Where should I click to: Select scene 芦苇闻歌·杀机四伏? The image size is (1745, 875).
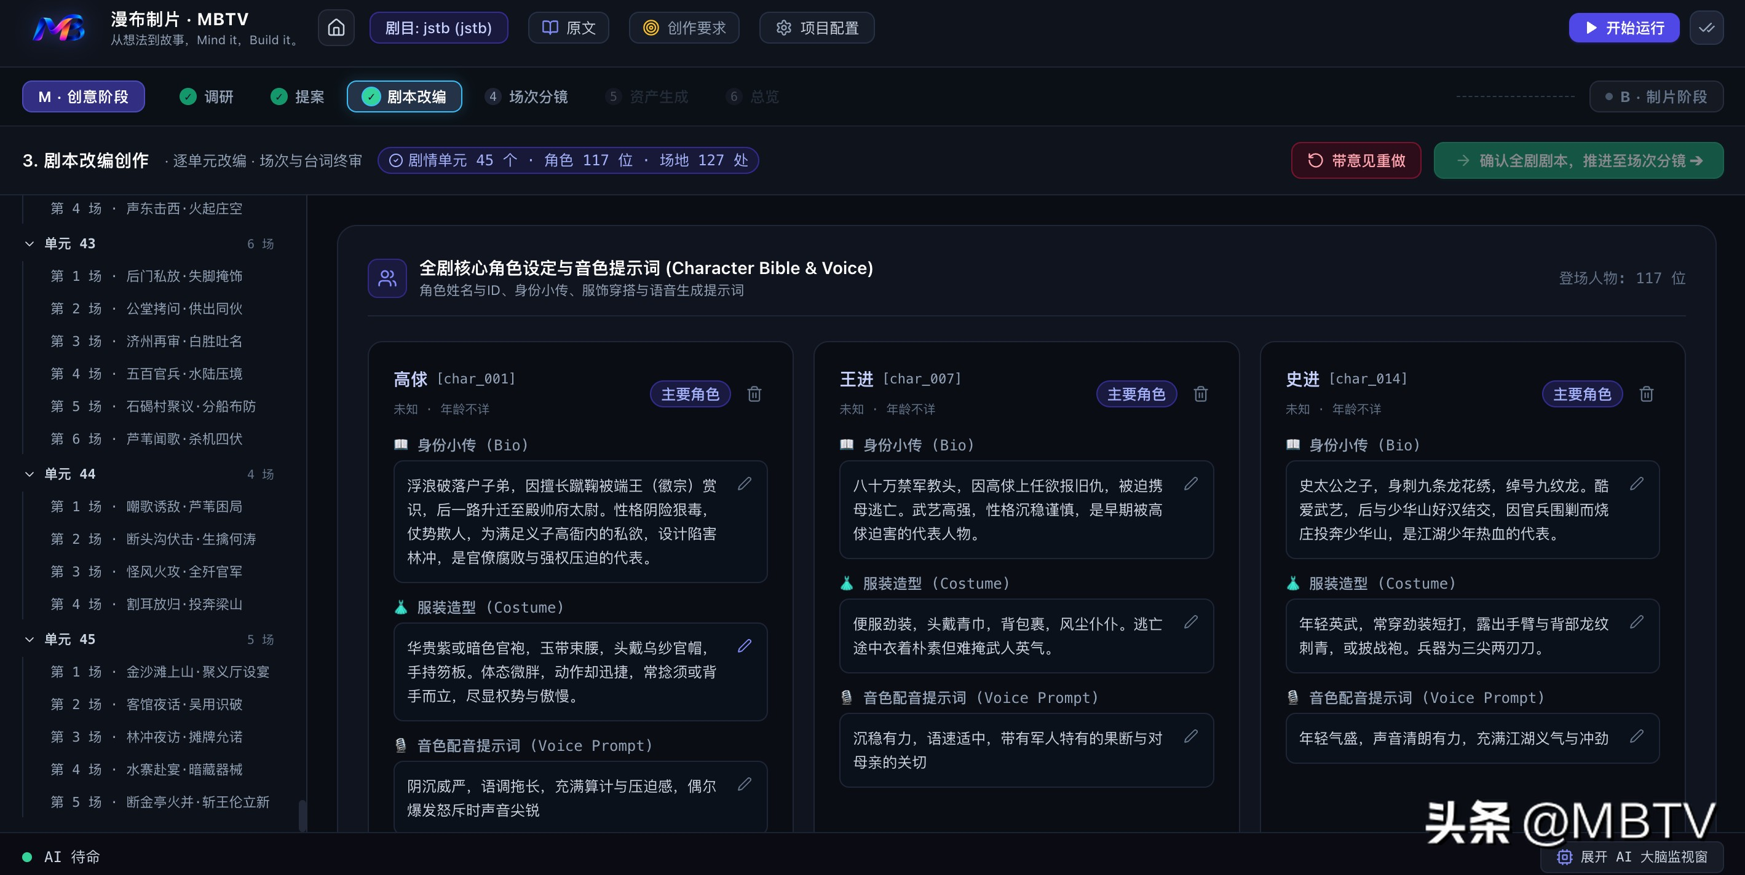pos(147,439)
